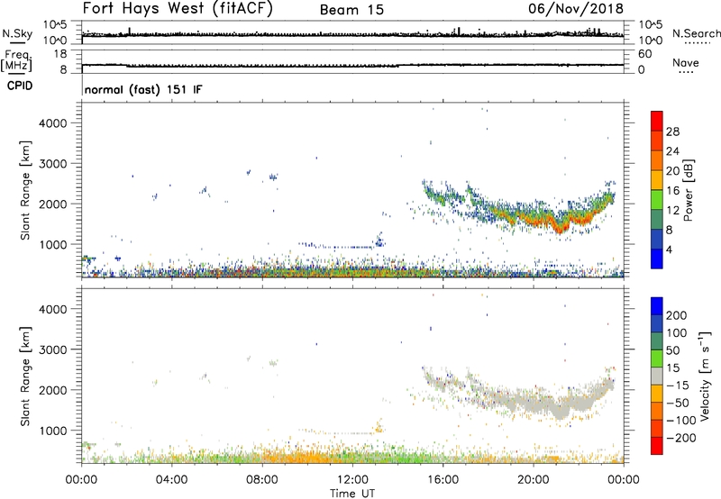Viewport: 721px width, 499px height.
Task: Click the "15" label on the velocity colorbar
Action: coord(673,367)
